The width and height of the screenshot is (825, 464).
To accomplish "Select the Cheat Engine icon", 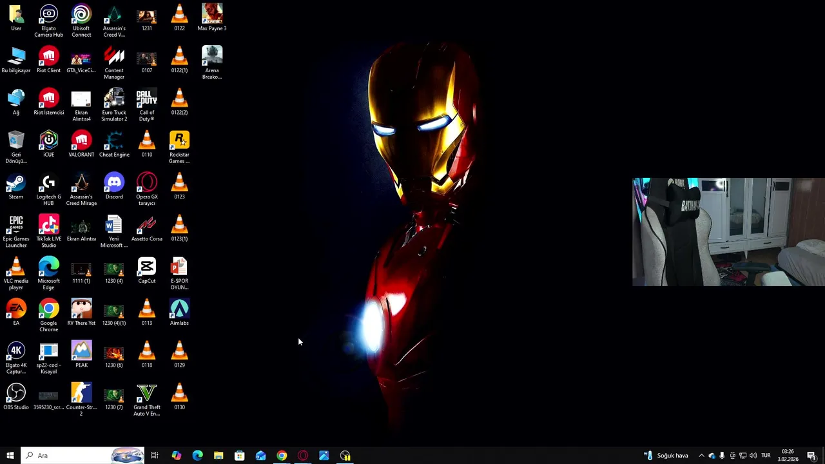I will (114, 145).
